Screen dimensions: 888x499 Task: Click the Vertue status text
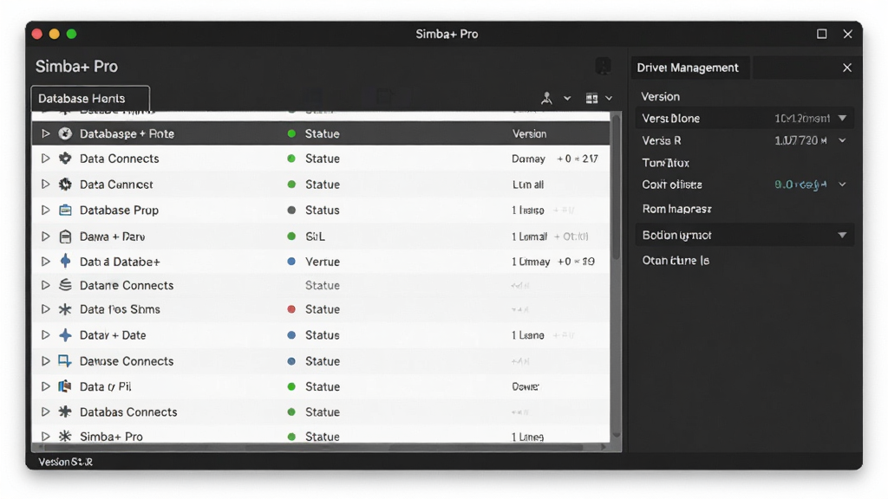point(323,262)
